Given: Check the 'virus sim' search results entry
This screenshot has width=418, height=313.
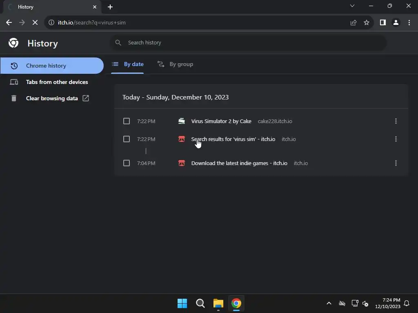Looking at the screenshot, I should pyautogui.click(x=127, y=139).
